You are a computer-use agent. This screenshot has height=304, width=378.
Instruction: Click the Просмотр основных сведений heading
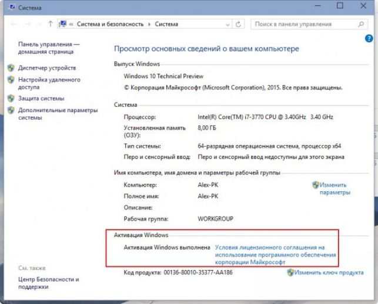click(x=206, y=49)
